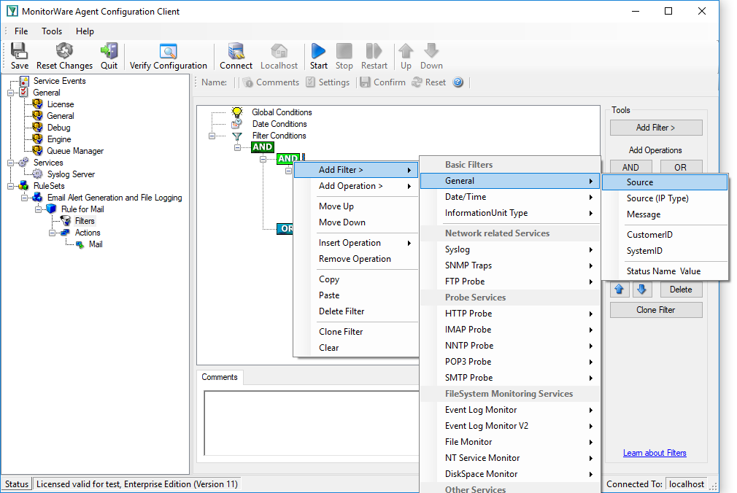Click the Verify Configuration magnifier icon
737x493 pixels.
point(168,51)
